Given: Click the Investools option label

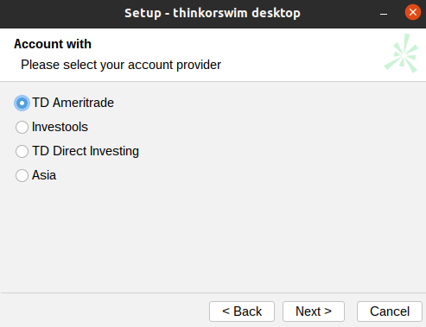Looking at the screenshot, I should pos(60,127).
